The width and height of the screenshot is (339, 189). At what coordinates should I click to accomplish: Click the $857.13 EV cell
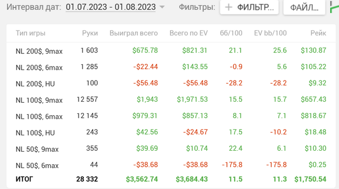coord(195,116)
